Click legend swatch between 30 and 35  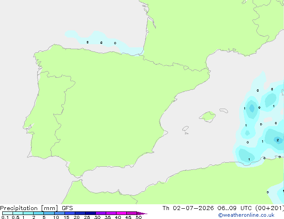pos(101,213)
